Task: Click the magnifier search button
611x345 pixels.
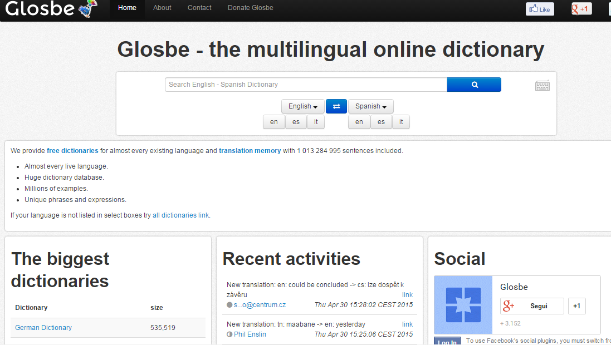Action: [x=474, y=85]
